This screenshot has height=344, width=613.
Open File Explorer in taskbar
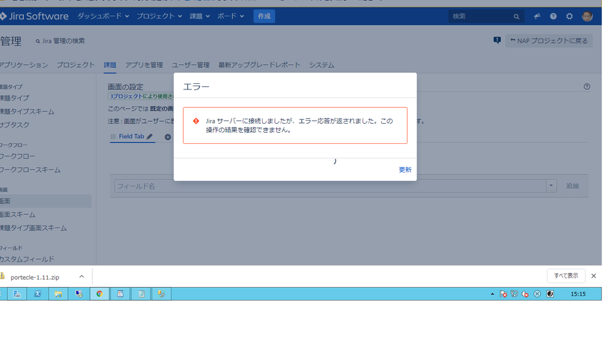(x=58, y=294)
